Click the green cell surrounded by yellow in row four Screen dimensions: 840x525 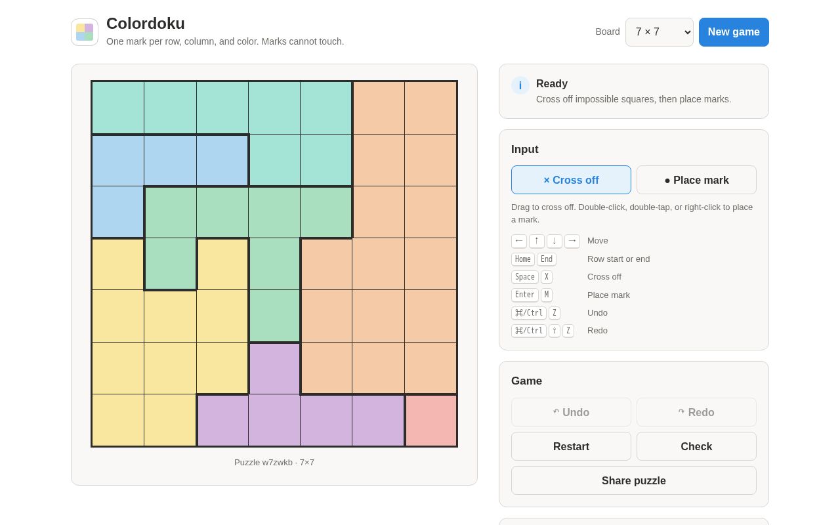point(170,264)
